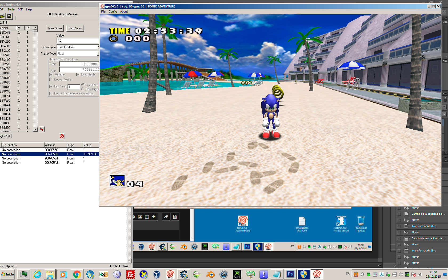The width and height of the screenshot is (448, 280).
Task: Open the Scan Type dropdown showing Exact Value
Action: coord(78,47)
